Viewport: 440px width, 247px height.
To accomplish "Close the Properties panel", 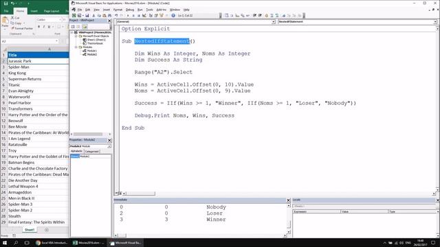I will pyautogui.click(x=109, y=140).
